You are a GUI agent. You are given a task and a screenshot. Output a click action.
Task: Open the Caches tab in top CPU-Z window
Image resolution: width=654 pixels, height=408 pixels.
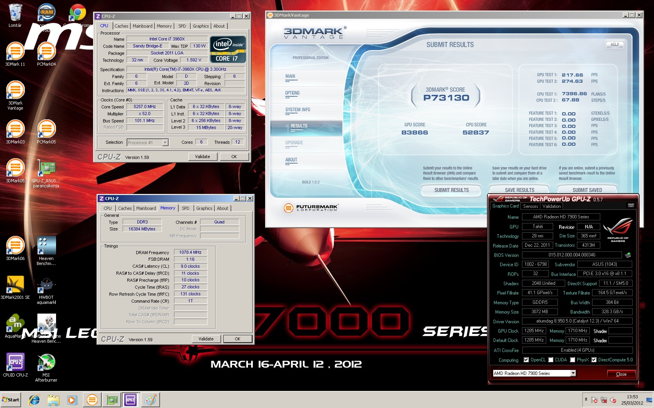pyautogui.click(x=121, y=26)
